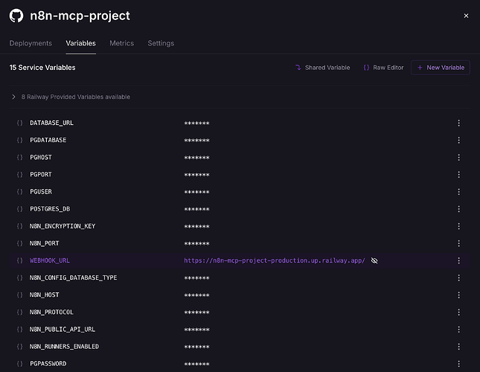Open the Raw Editor
The height and width of the screenshot is (372, 480).
[383, 68]
